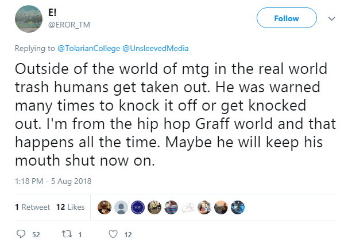This screenshot has width=348, height=251.
Task: Open the 1:18 PM - 5 Aug 2018 timestamp
Action: [53, 181]
